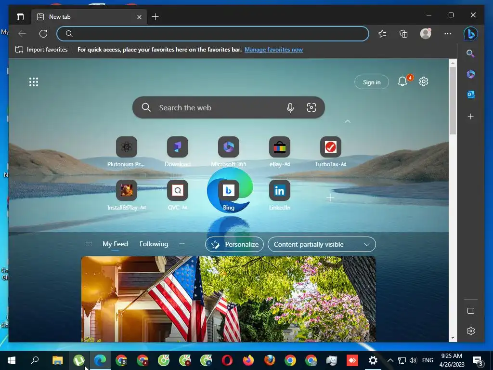Image resolution: width=493 pixels, height=370 pixels.
Task: Open the sidebar Search icon
Action: pyautogui.click(x=470, y=53)
